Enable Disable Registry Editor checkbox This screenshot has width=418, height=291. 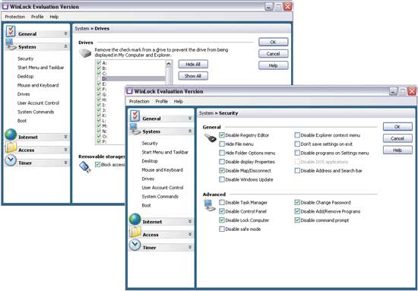(x=222, y=135)
